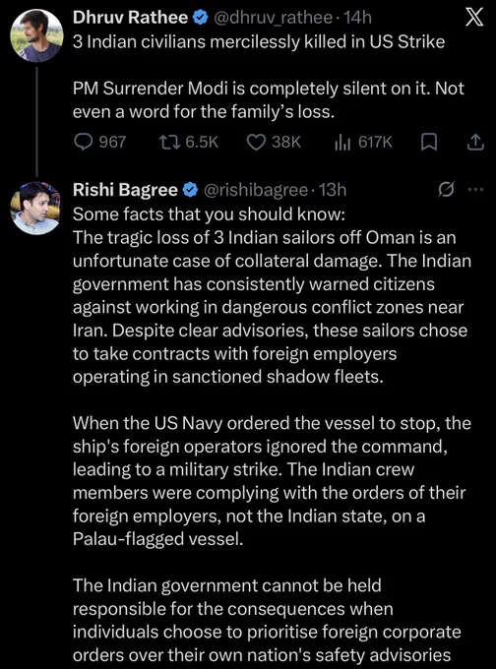Click the X logo in the top corner
This screenshot has height=669, width=496.
click(474, 18)
